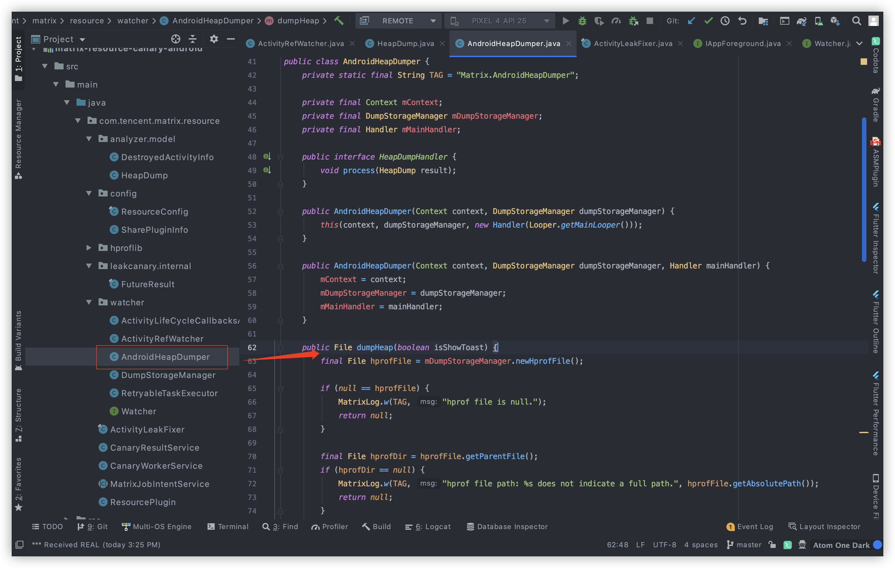Viewport: 895px width, 568px height.
Task: Select DumpStorageManager class in tree
Action: tap(168, 374)
